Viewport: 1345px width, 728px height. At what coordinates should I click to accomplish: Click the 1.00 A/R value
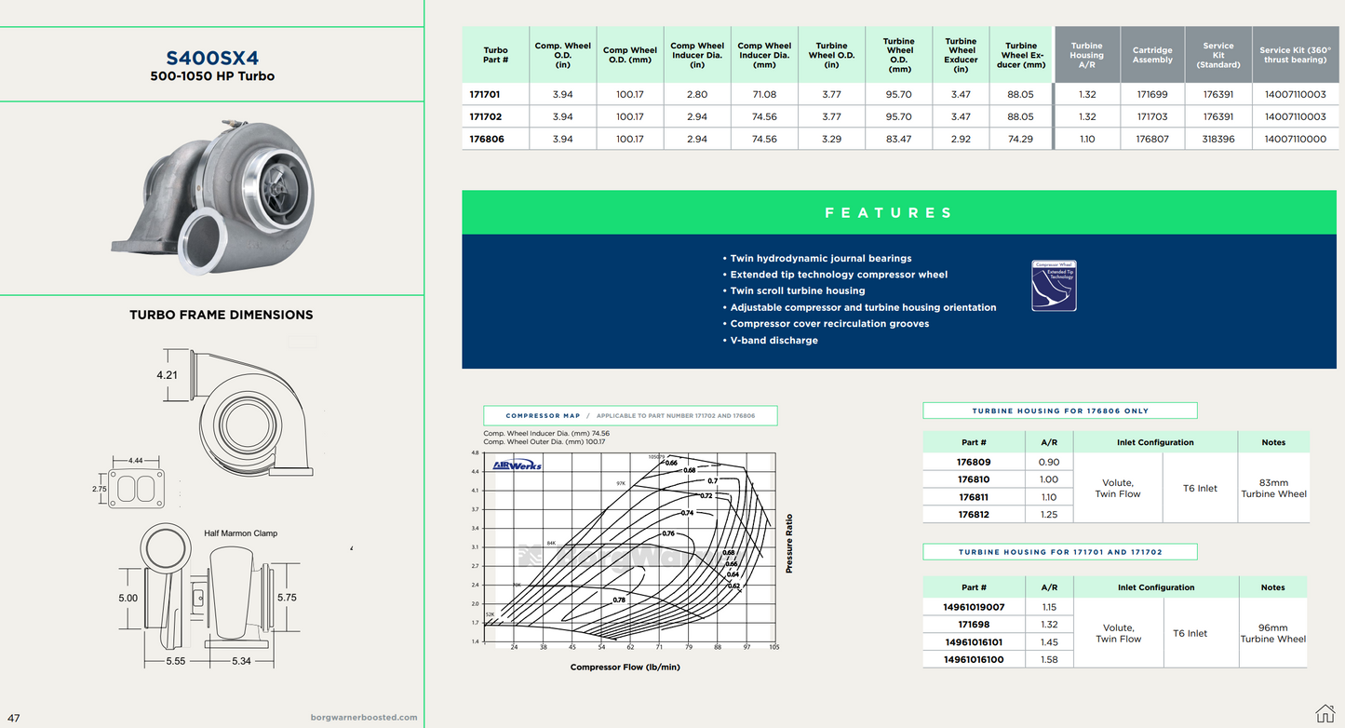pyautogui.click(x=1049, y=479)
